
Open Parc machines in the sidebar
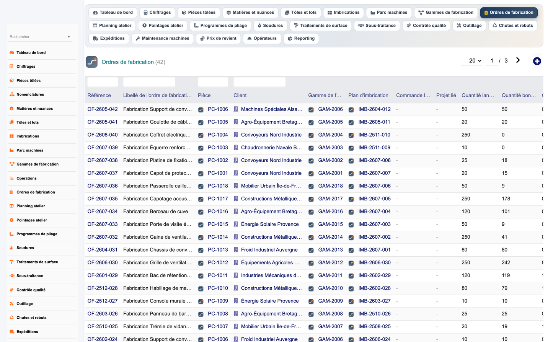(x=30, y=150)
